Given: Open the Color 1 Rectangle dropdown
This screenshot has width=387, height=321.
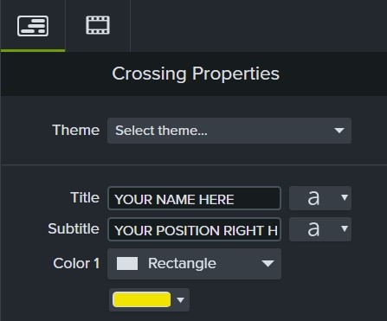Looking at the screenshot, I should tap(194, 264).
